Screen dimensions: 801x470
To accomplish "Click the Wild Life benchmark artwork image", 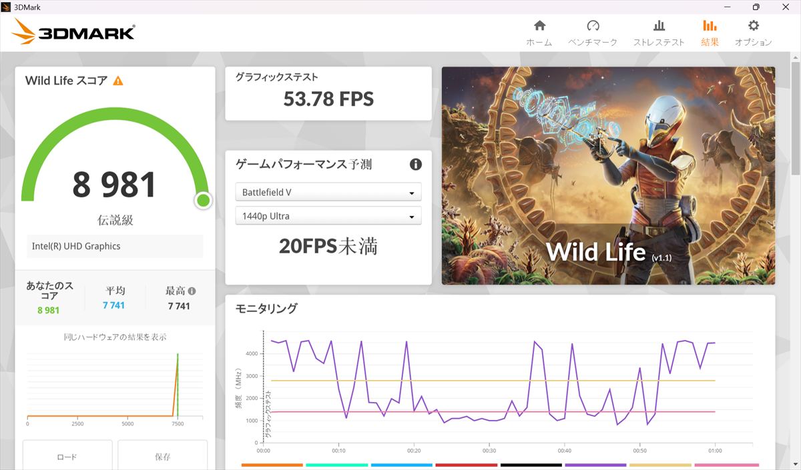I will [x=608, y=175].
